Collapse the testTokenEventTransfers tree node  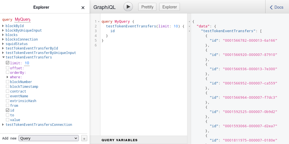tap(3, 57)
